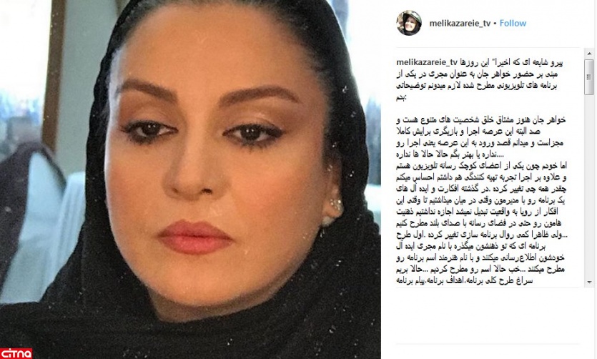Click caption line starting 'خودشون اطلاع رسانی'

click(480, 257)
